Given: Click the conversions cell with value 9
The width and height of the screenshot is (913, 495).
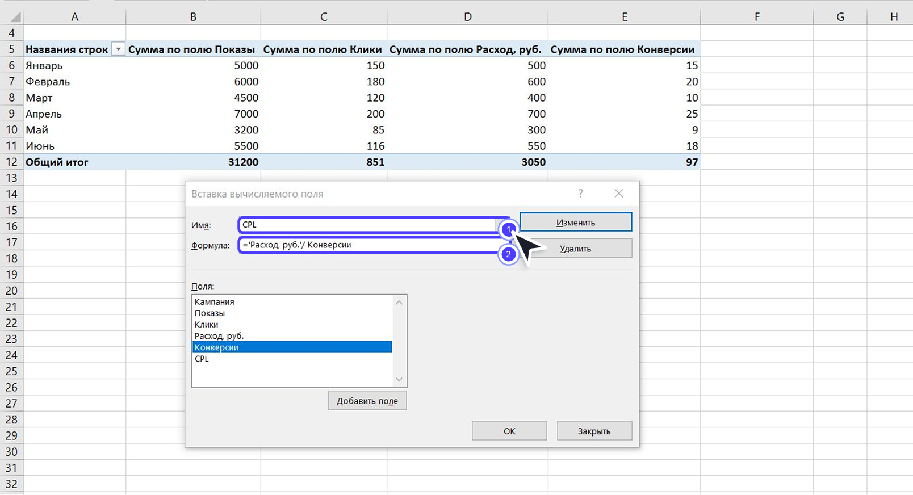Looking at the screenshot, I should [624, 129].
